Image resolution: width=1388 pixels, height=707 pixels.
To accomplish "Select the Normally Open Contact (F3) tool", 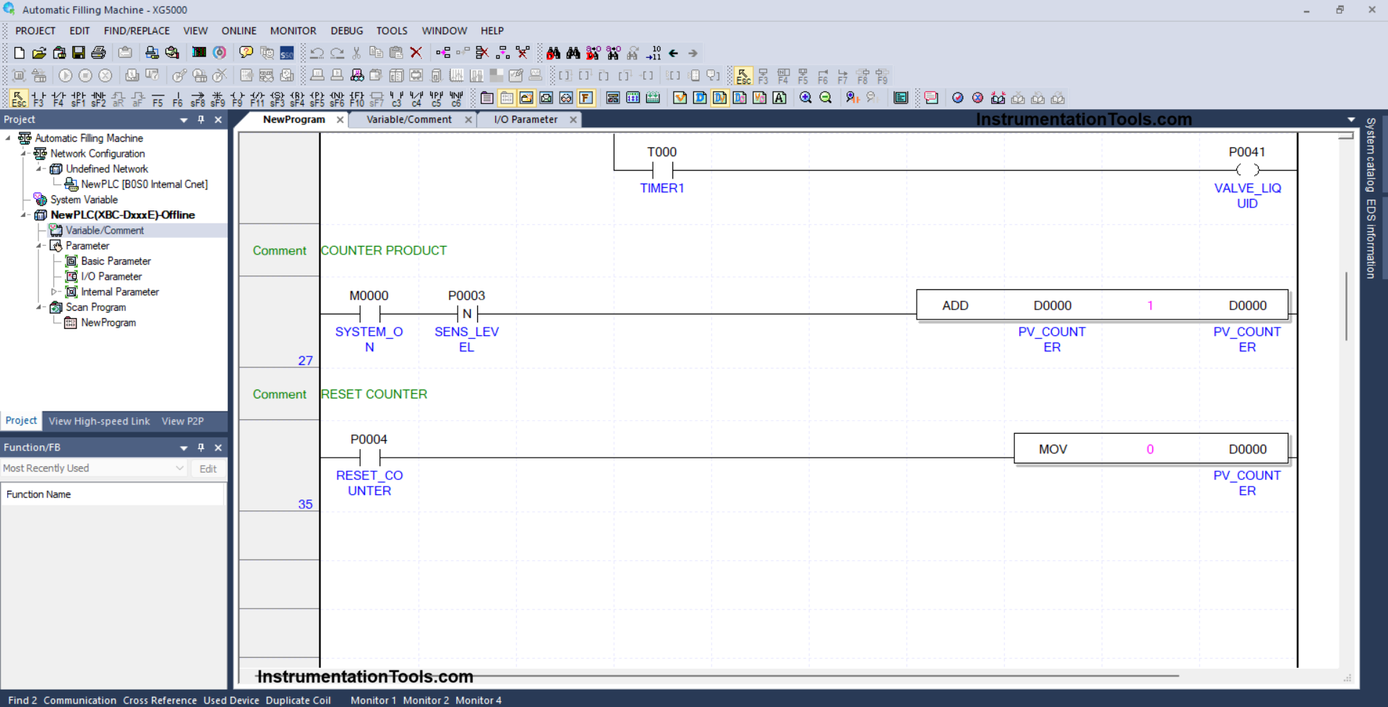I will pyautogui.click(x=38, y=98).
